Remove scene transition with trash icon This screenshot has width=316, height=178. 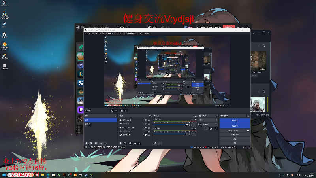point(211,129)
